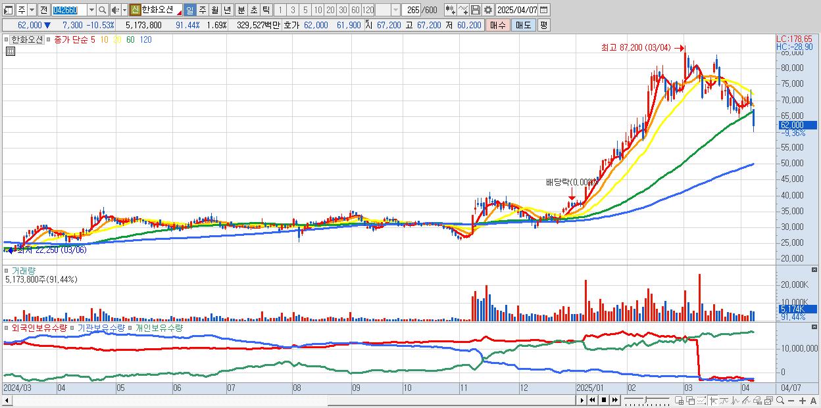Select the 1 interval tab
The image size is (821, 408).
point(281,10)
